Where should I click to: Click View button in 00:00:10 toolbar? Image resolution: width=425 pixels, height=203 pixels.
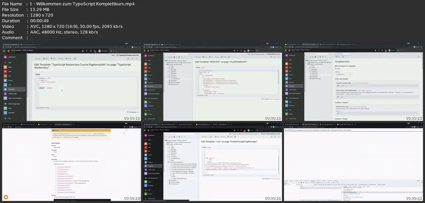coord(53,58)
